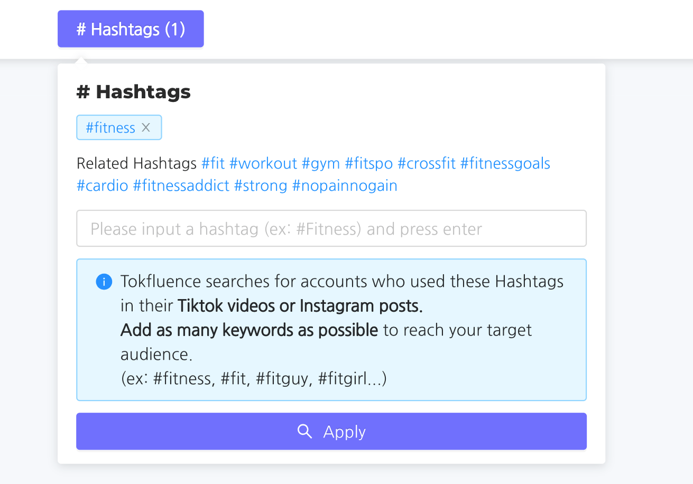Pick the #fitspo suggested hashtag
Viewport: 693px width, 484px height.
pos(369,163)
